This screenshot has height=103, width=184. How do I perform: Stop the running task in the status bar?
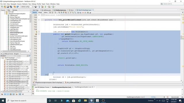[164, 97]
